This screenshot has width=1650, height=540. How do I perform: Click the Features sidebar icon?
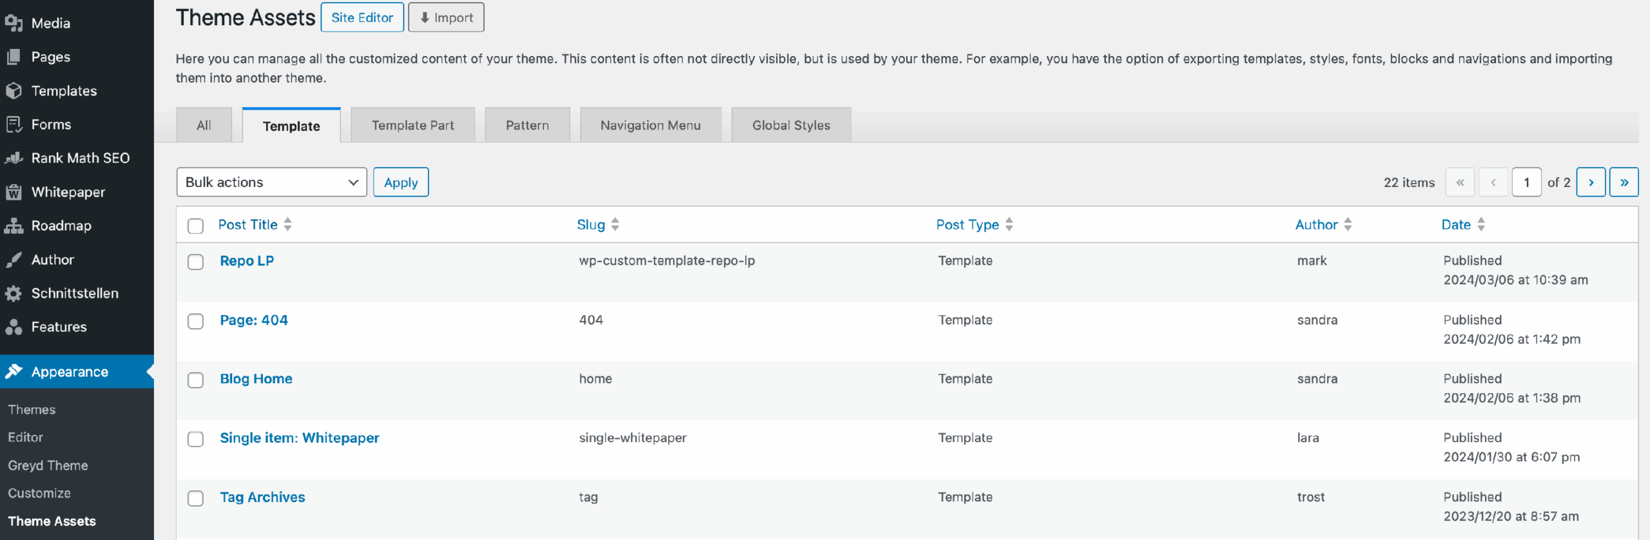(14, 327)
